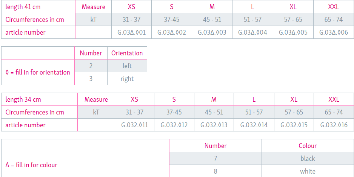Click the 'Orientation' column header

coord(127,53)
